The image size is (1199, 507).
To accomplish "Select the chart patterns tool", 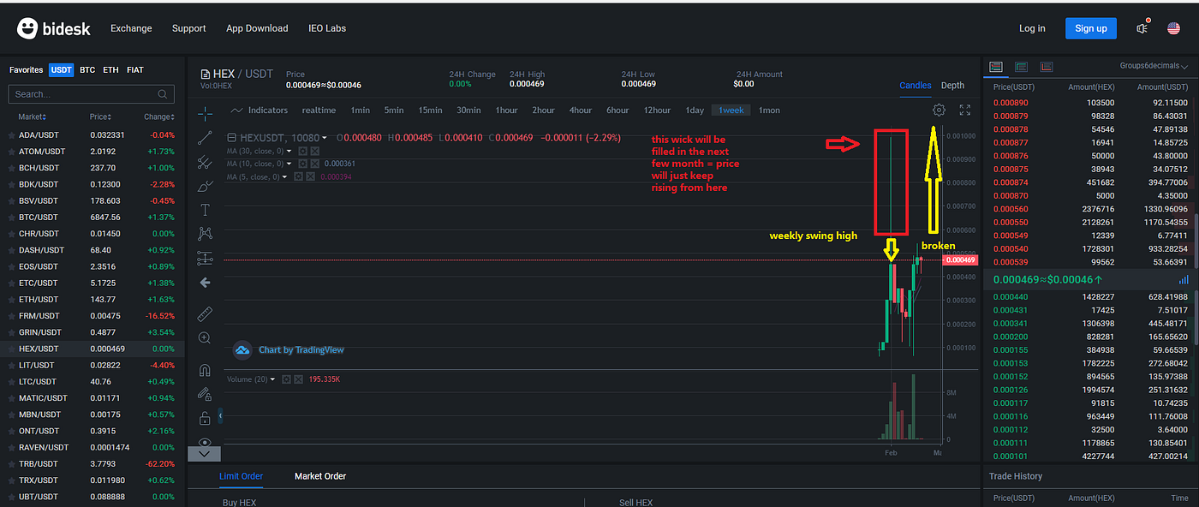I will 205,234.
